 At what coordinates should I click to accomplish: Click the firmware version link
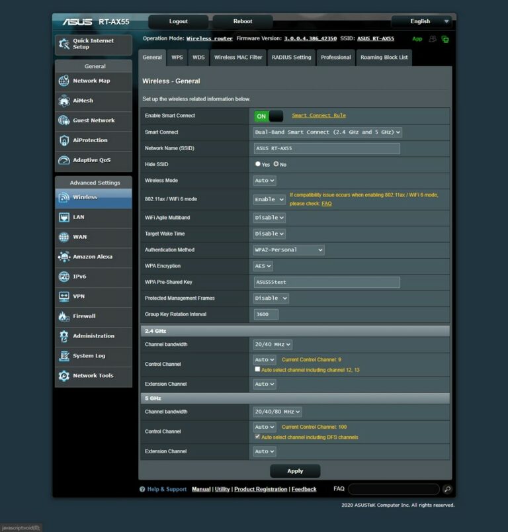(310, 38)
